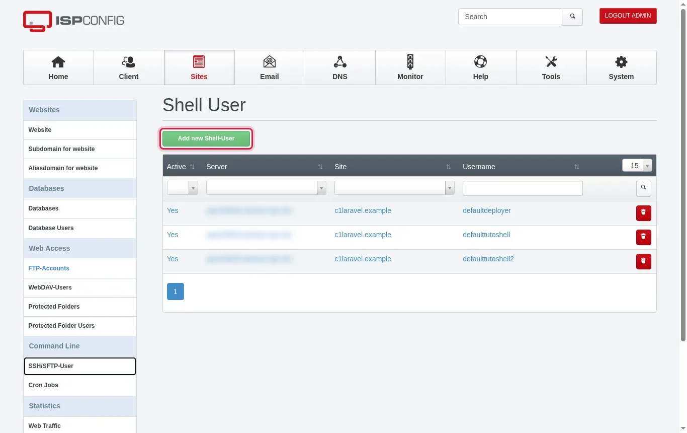
Task: Open SSH/SFTP-User sidebar item
Action: pyautogui.click(x=80, y=366)
